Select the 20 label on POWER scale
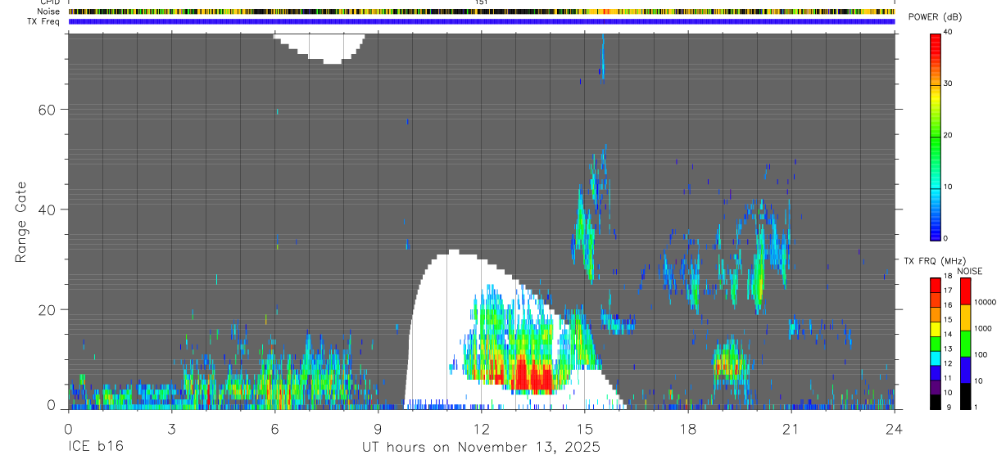This screenshot has height=464, width=1006. tap(948, 135)
